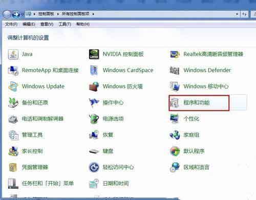This screenshot has height=200, width=256.
Task: Click the 恢复 icon
Action: coord(94,135)
